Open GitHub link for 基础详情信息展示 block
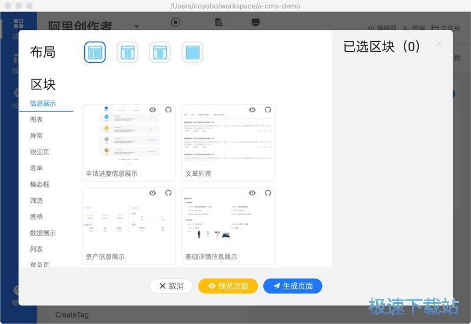Screen dimensions: 471x324 point(268,193)
